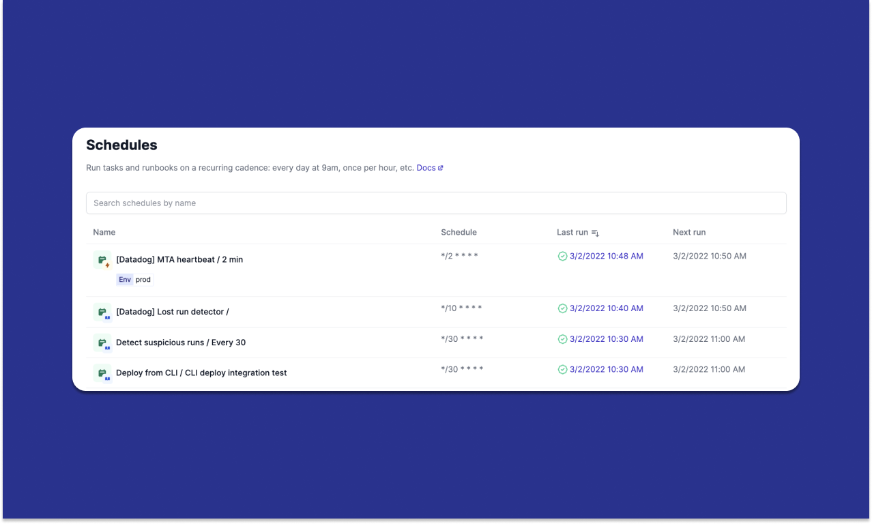The image size is (872, 524).
Task: Open the Docs link
Action: (x=430, y=168)
